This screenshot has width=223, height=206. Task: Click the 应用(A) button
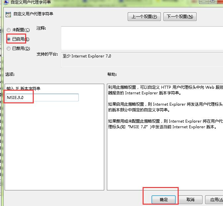click(x=214, y=199)
